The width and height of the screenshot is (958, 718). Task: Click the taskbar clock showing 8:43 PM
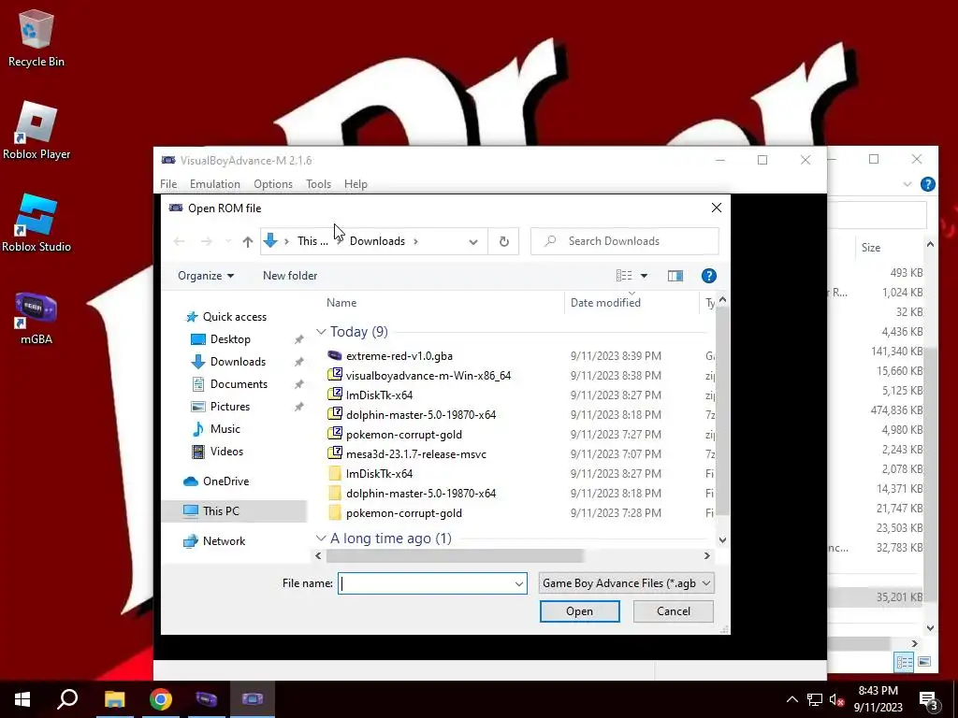pyautogui.click(x=878, y=699)
